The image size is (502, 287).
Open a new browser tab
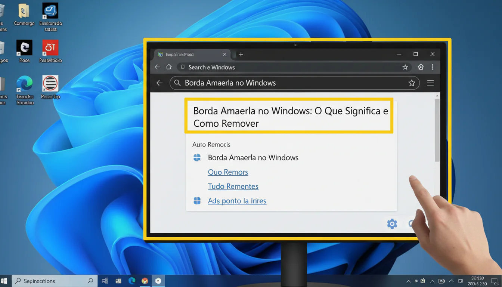click(x=241, y=54)
